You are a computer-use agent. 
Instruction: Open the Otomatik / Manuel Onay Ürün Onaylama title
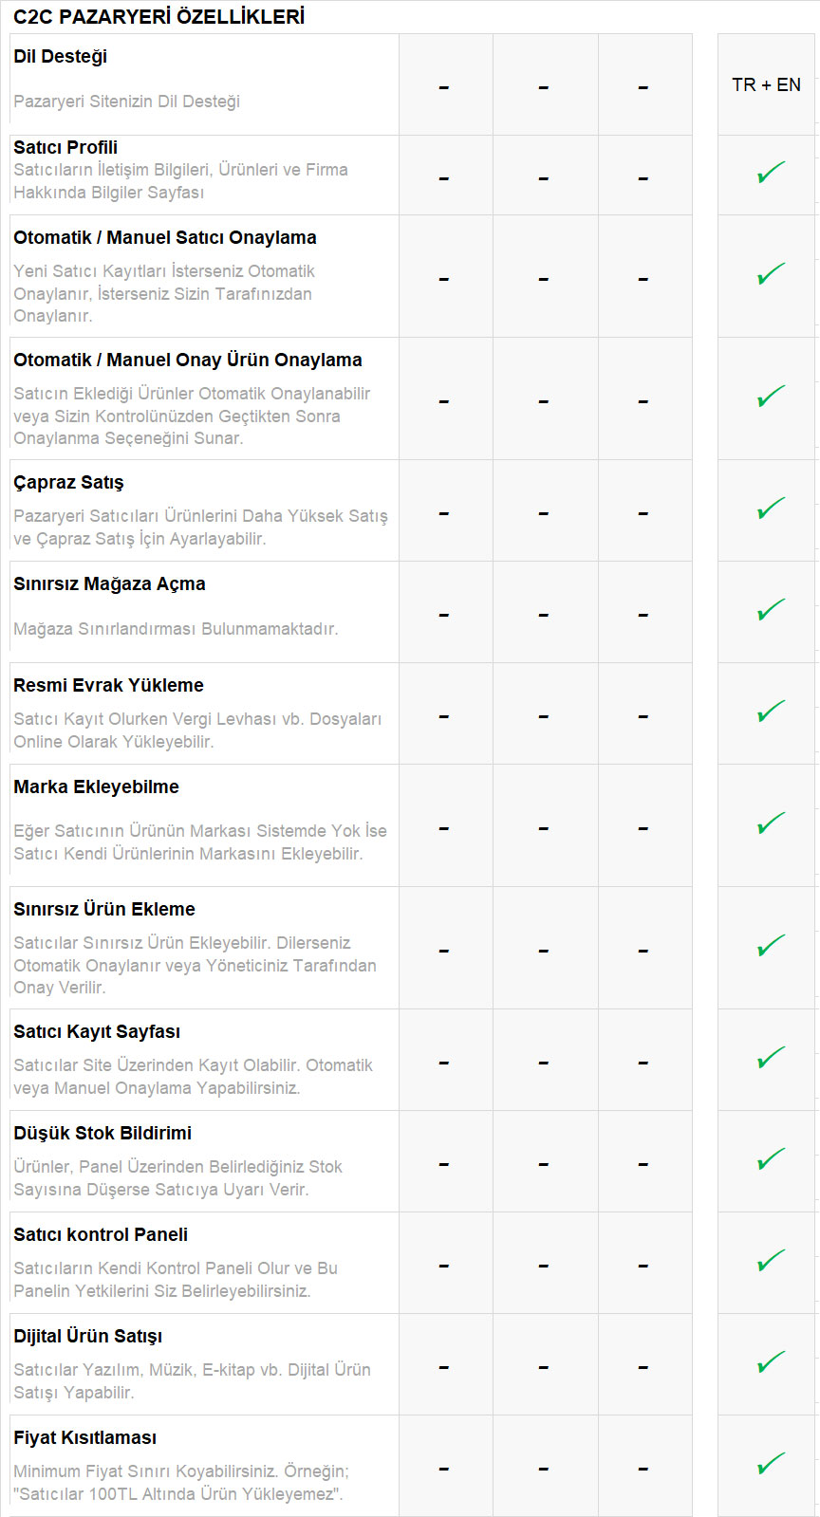click(x=187, y=361)
